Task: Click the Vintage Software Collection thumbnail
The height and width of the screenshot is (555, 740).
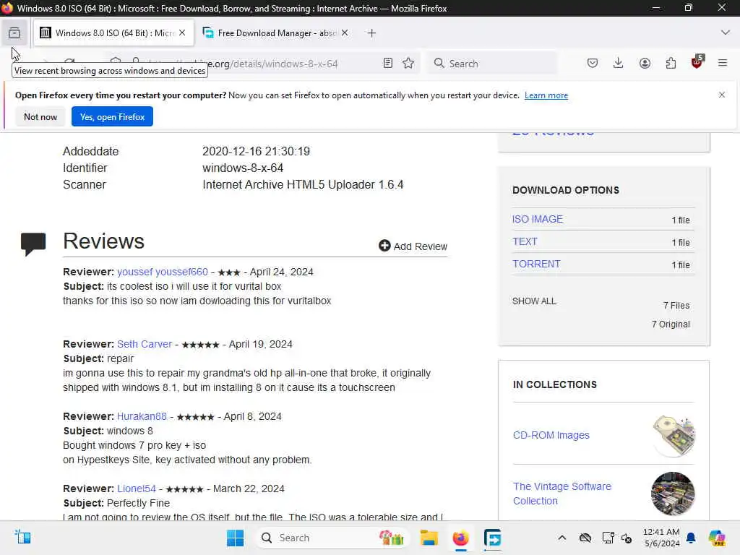Action: tap(673, 493)
